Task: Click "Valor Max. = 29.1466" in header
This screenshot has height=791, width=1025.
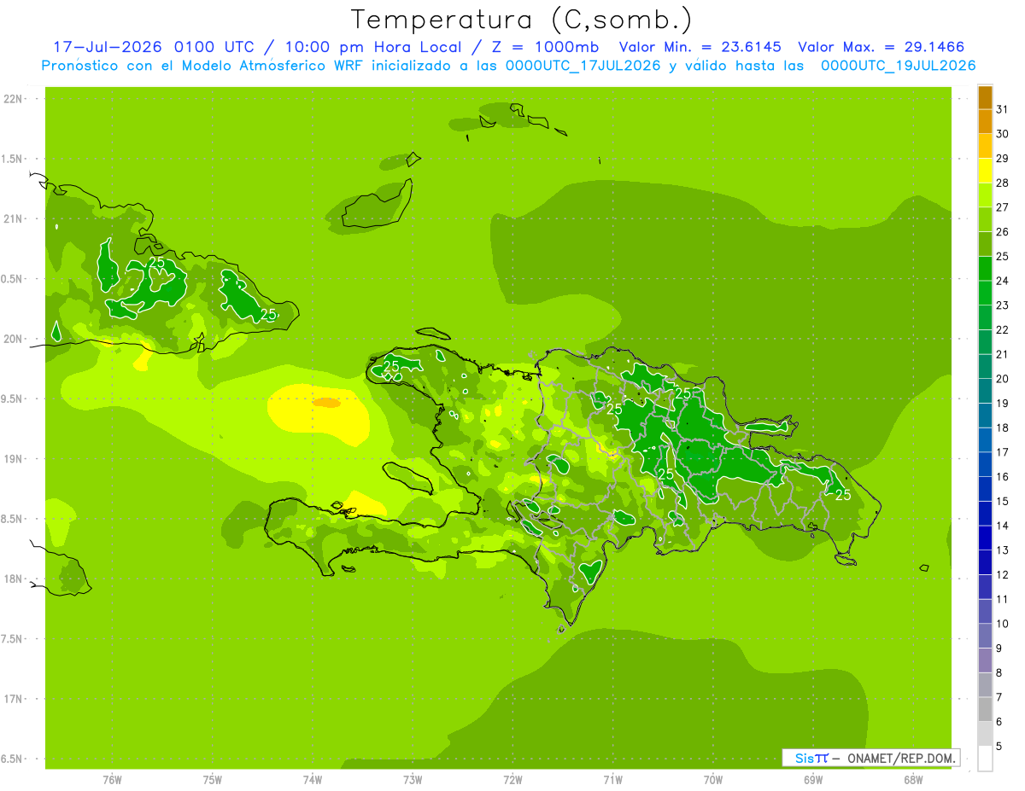Action: coord(881,47)
